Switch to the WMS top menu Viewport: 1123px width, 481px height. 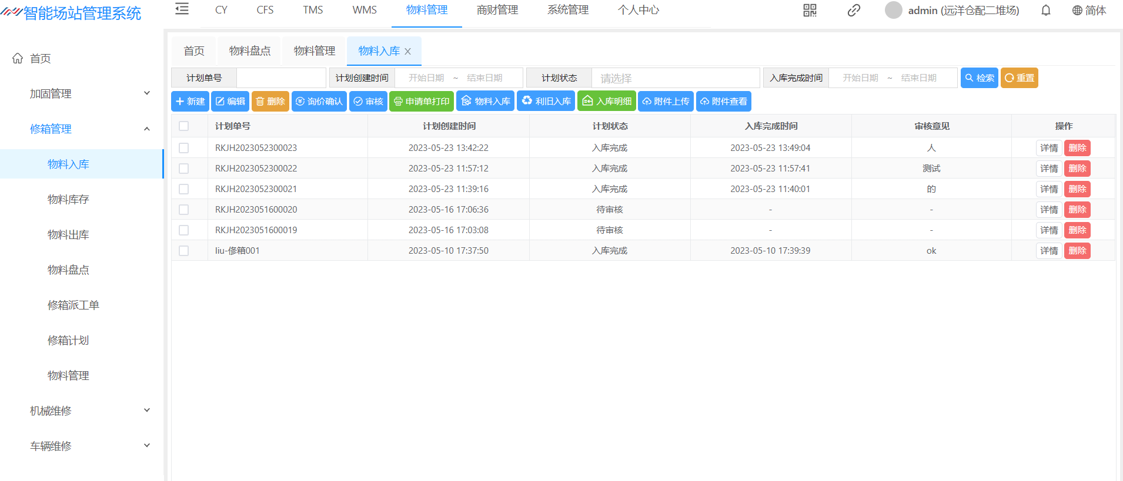tap(365, 11)
